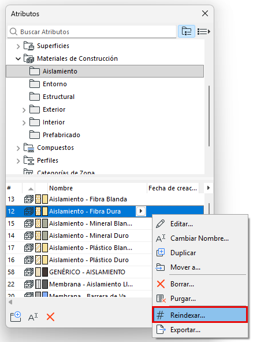Click the dark swatch of GENÉRICO - AISLAMIENTO

point(45,272)
